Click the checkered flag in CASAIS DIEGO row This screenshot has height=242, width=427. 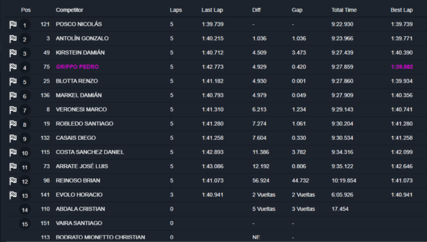pyautogui.click(x=13, y=138)
